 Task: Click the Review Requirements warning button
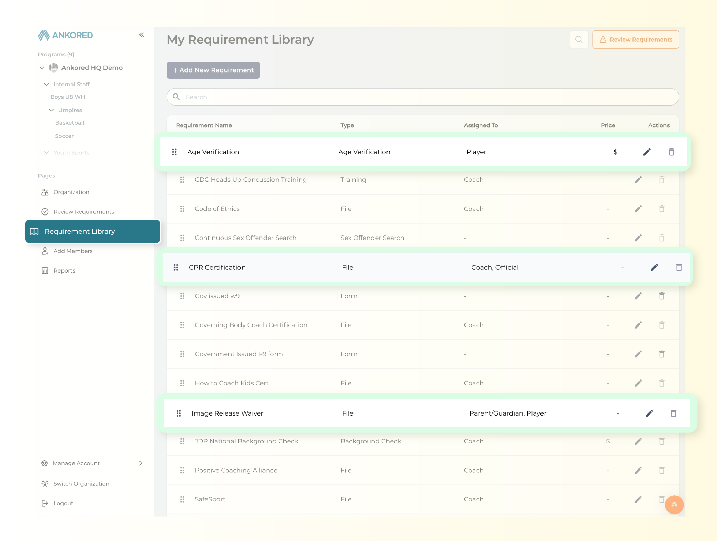tap(635, 39)
